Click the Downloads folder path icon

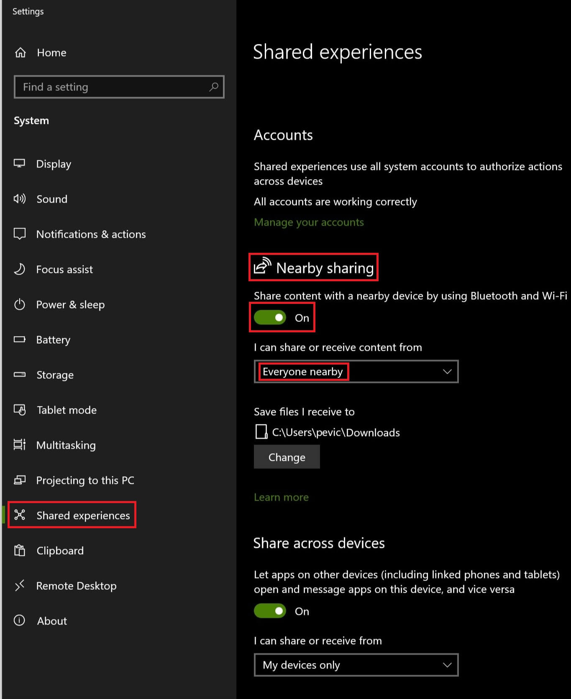pyautogui.click(x=261, y=432)
